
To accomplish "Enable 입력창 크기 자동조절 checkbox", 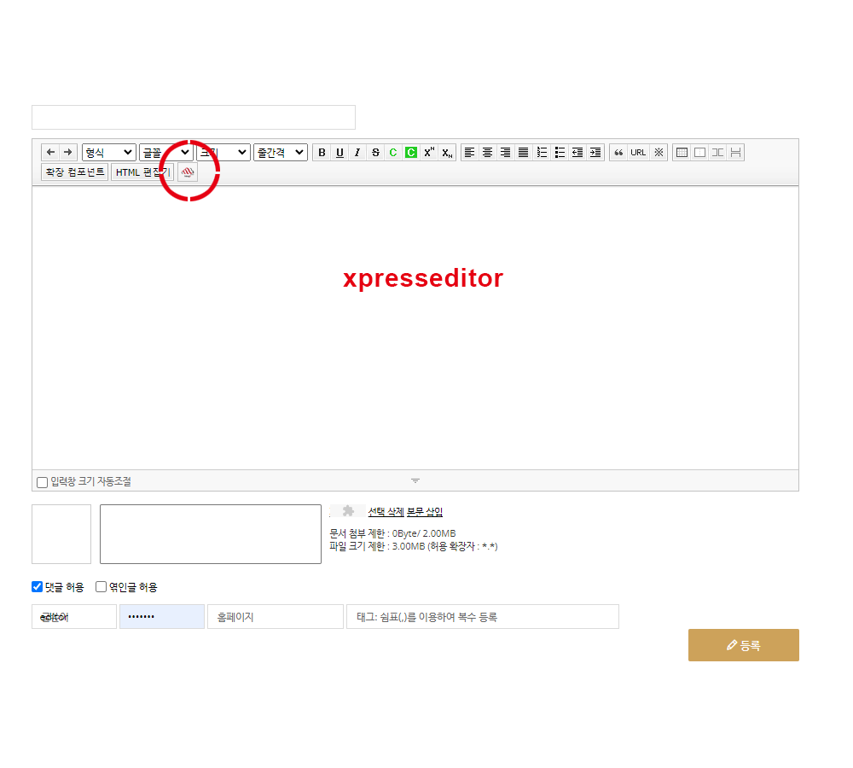I will 43,482.
